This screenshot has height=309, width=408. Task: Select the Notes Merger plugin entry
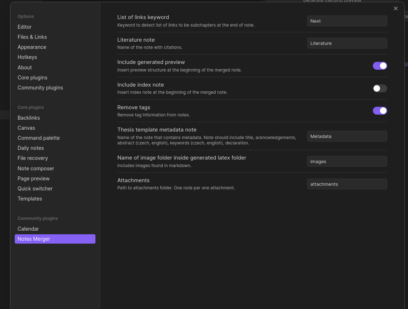tap(34, 239)
